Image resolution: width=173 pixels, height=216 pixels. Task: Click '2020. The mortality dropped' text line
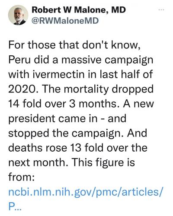[81, 89]
